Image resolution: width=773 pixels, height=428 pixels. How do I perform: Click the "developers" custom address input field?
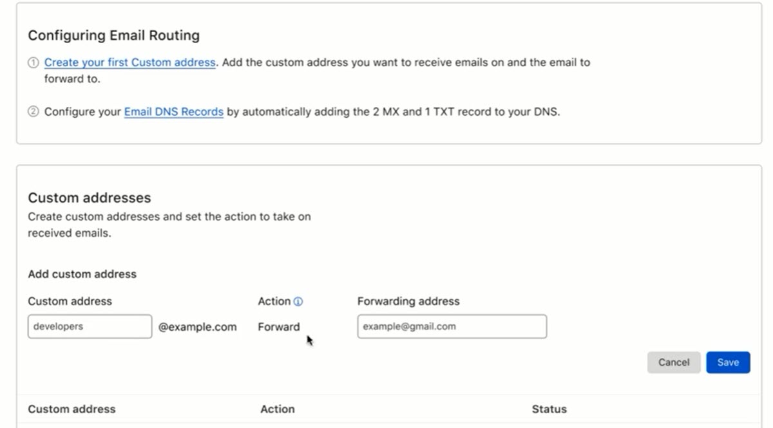[90, 326]
